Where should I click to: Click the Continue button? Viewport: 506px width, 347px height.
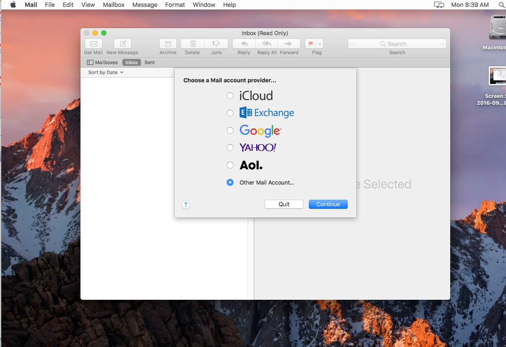point(328,204)
